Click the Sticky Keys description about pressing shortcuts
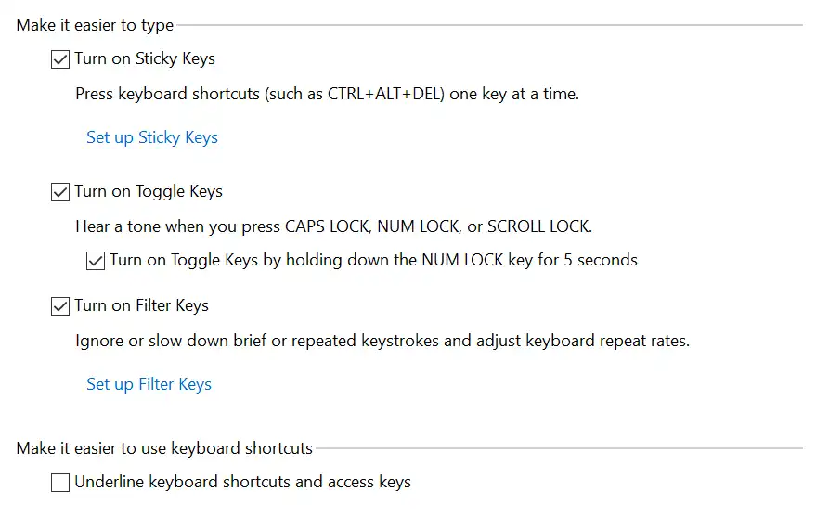Image resolution: width=816 pixels, height=517 pixels. tap(327, 94)
